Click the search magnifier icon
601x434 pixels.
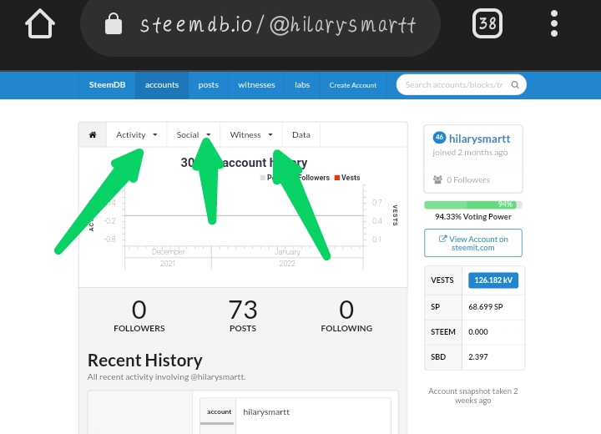pos(515,85)
